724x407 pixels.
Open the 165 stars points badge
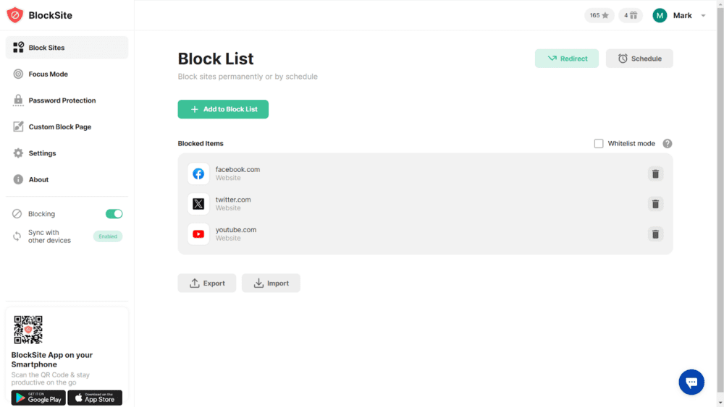pos(599,15)
